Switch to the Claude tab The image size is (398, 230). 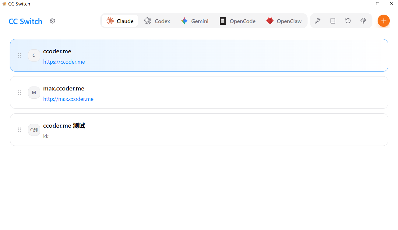pyautogui.click(x=120, y=21)
